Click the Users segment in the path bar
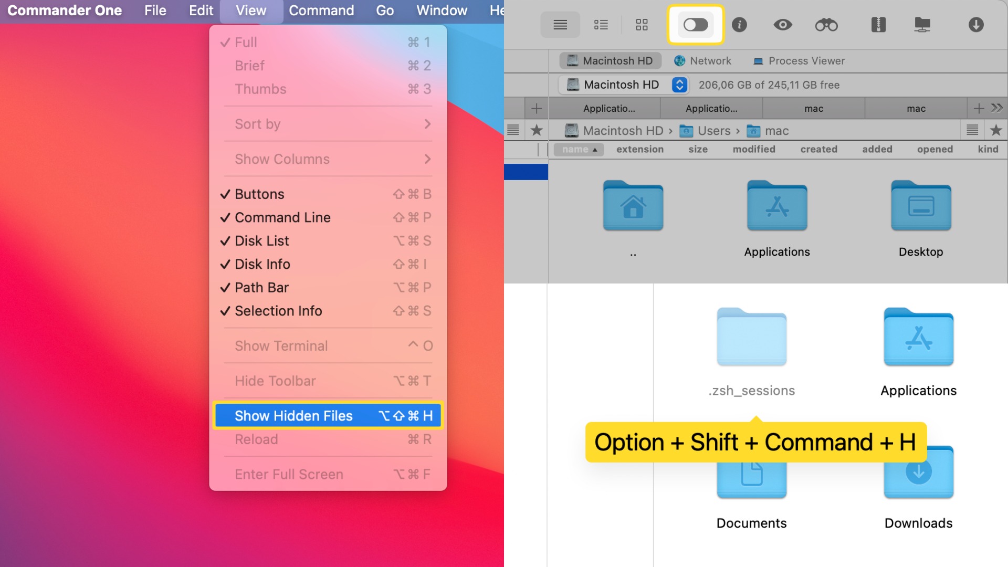 tap(713, 131)
